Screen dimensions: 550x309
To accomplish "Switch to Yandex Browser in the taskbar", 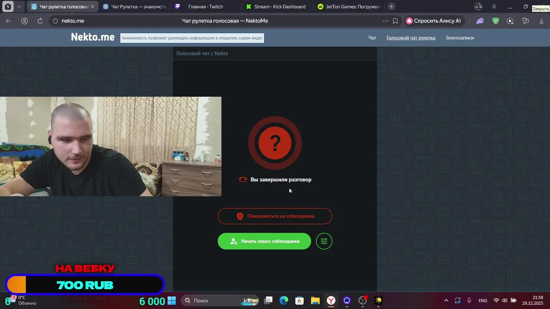I will pyautogui.click(x=331, y=300).
